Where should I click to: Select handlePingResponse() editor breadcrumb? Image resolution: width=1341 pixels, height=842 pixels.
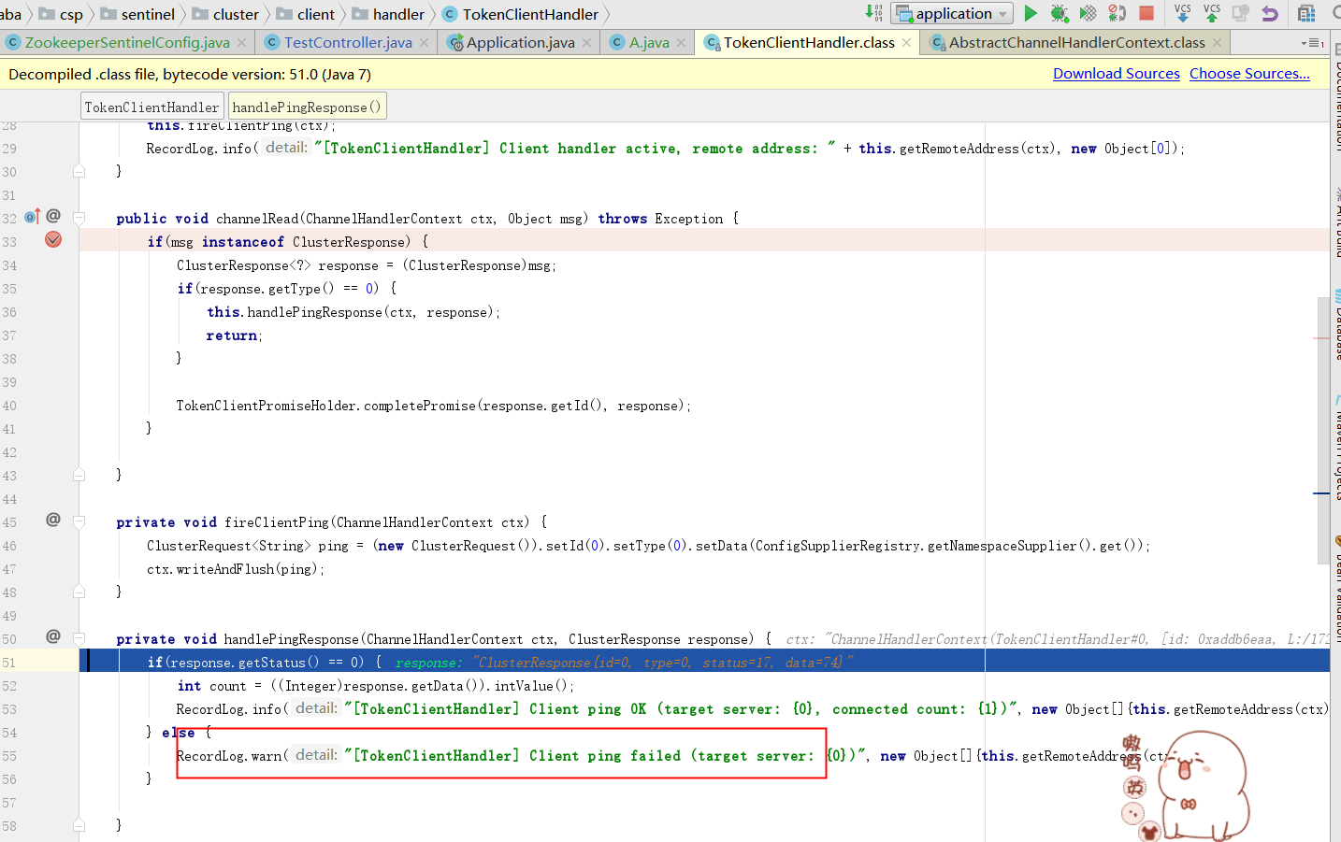(307, 107)
